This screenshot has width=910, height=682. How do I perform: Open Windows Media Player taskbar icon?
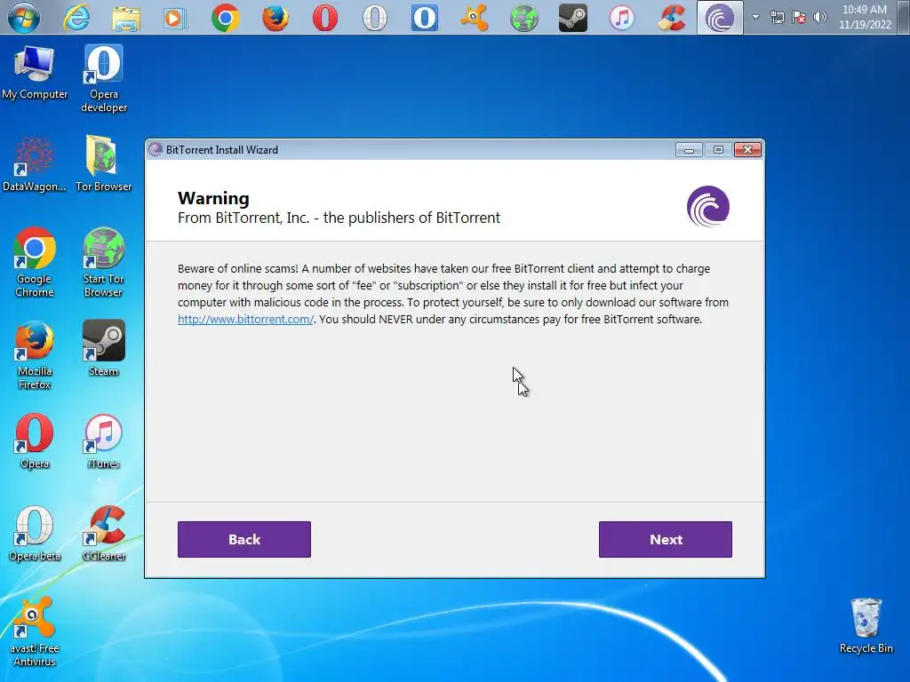click(x=175, y=18)
